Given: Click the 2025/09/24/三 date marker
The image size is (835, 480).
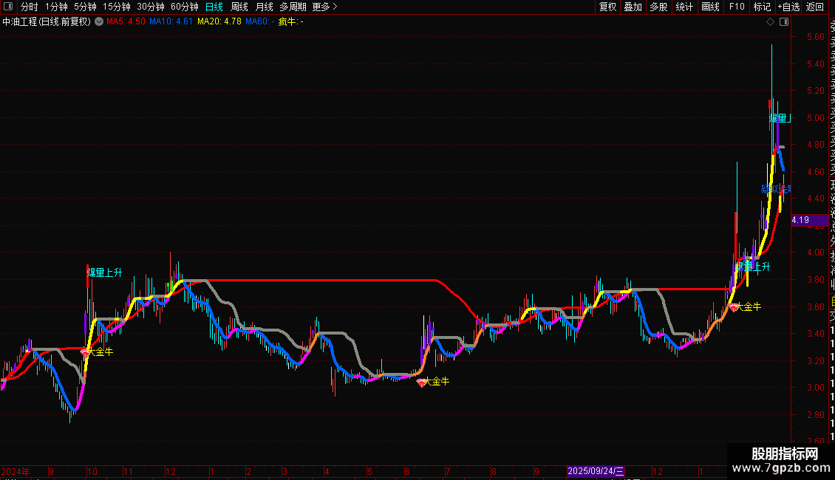Looking at the screenshot, I should (596, 471).
